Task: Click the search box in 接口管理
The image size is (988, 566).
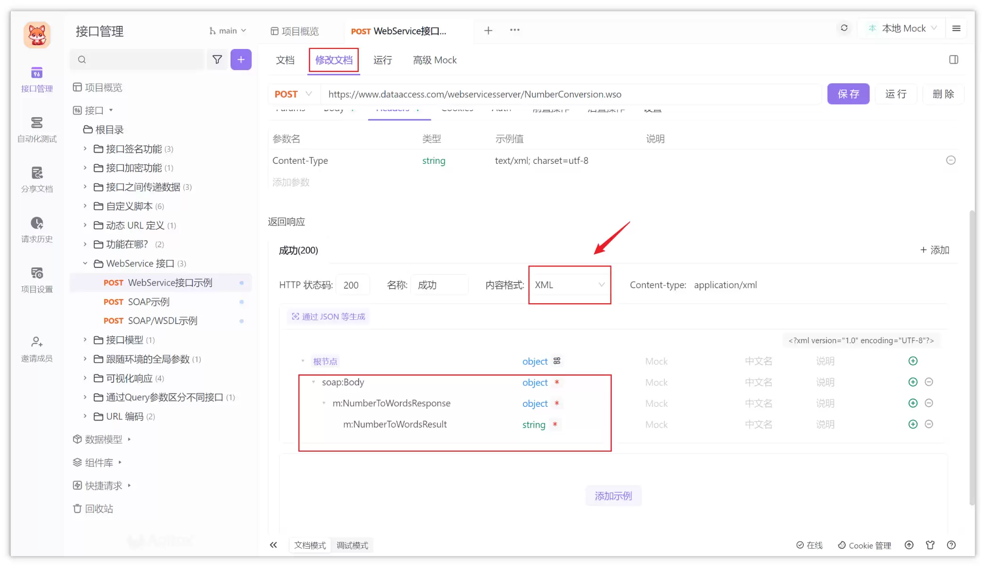Action: coord(137,59)
